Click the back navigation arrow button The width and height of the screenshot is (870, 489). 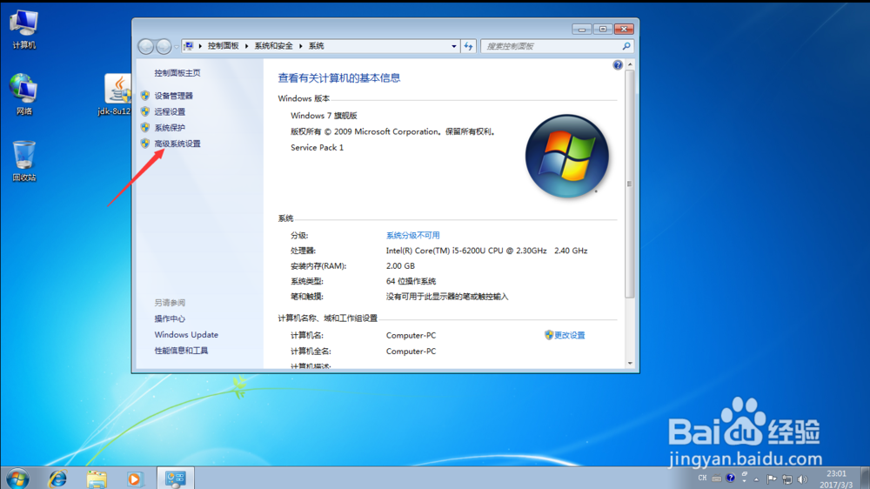146,47
